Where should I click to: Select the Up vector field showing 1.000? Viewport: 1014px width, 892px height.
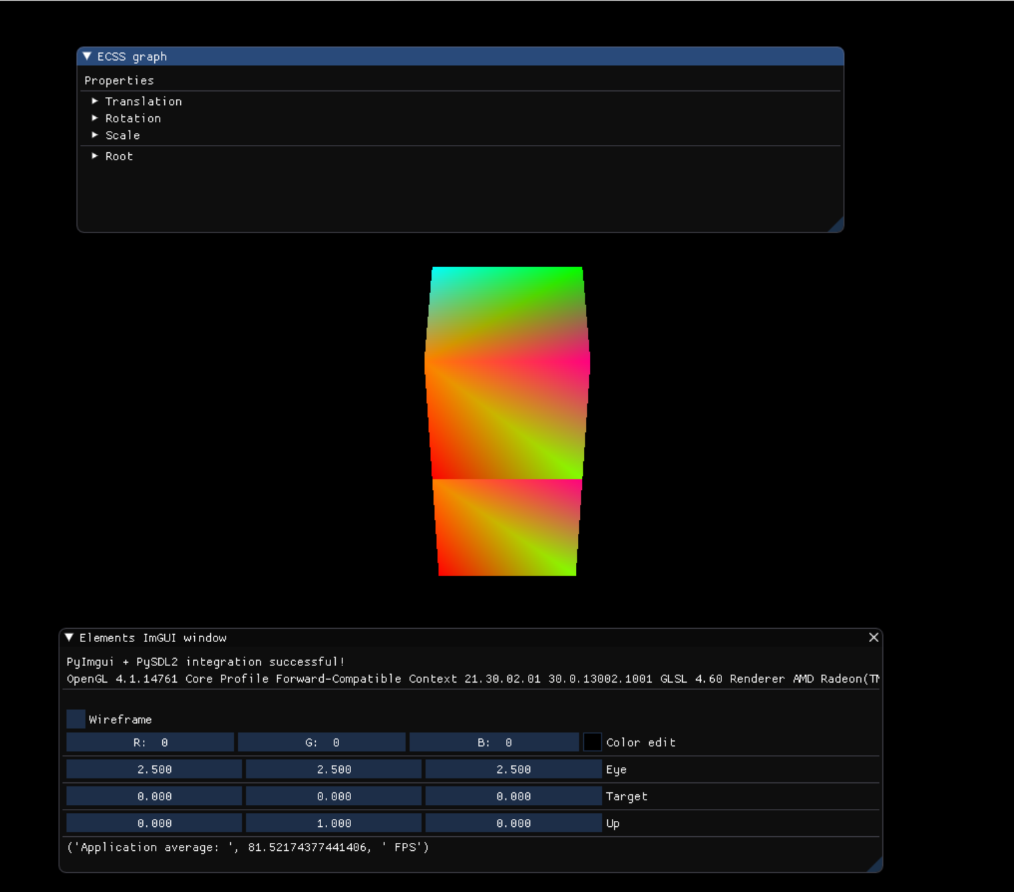tap(334, 823)
